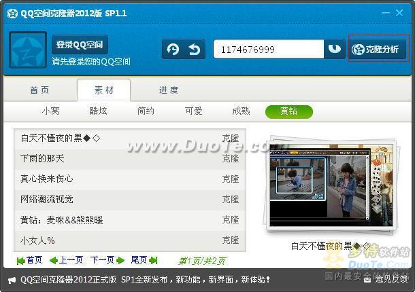Select the 小窝 category

[50, 111]
